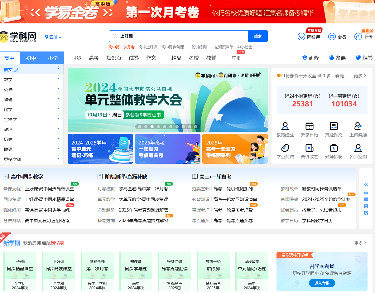Click the 高三•一轮备考 book icon
Screen dimensions: 375x293
point(195,177)
